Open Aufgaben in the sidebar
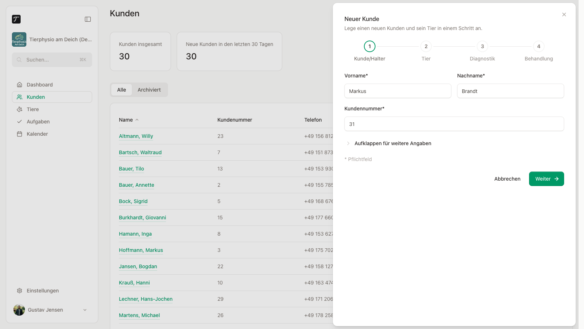 [52, 122]
